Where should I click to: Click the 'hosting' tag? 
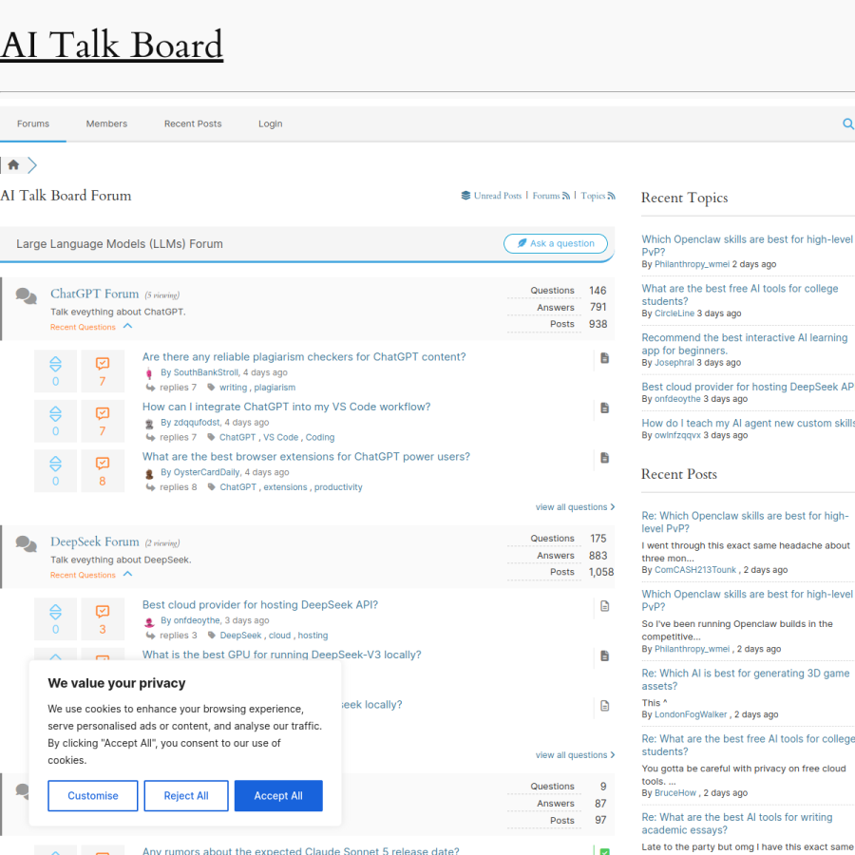[x=313, y=636]
